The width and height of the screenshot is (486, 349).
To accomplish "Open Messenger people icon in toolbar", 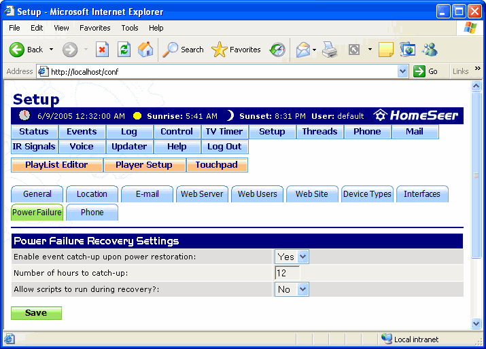I will pos(430,50).
